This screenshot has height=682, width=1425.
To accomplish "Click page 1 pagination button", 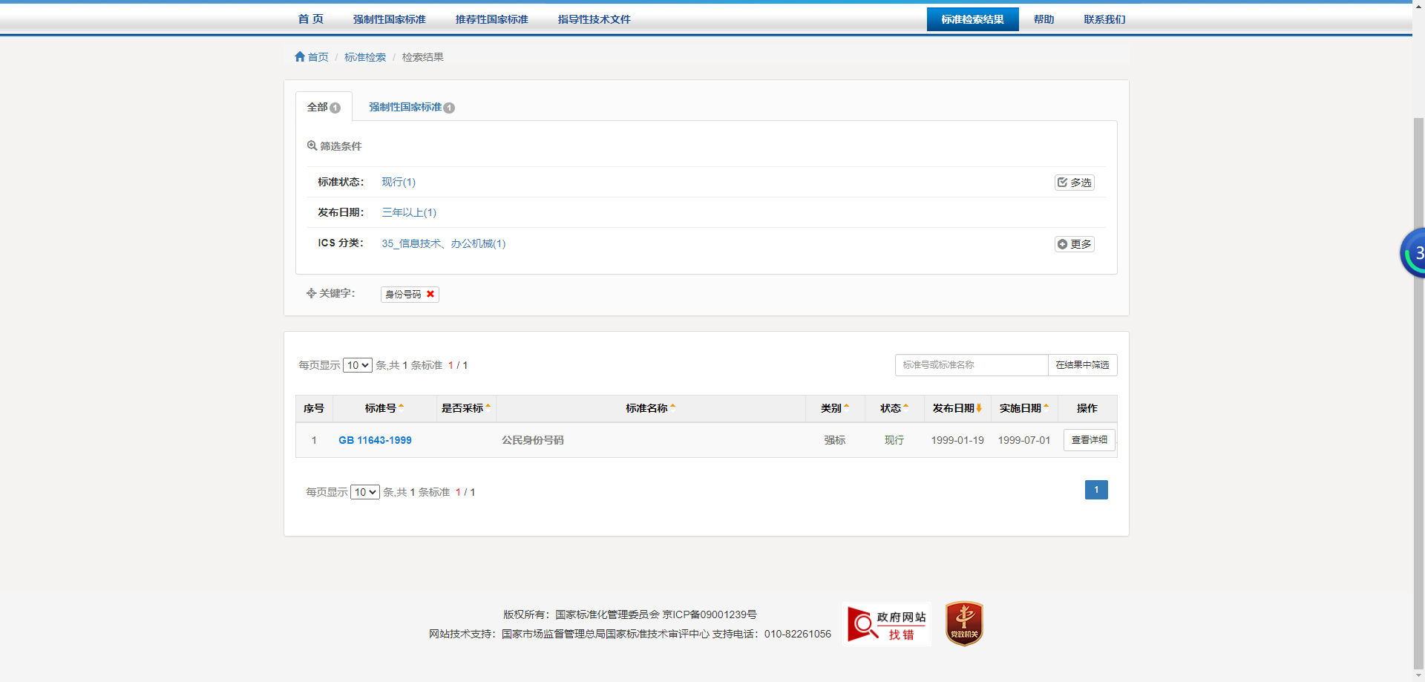I will click(x=1096, y=490).
